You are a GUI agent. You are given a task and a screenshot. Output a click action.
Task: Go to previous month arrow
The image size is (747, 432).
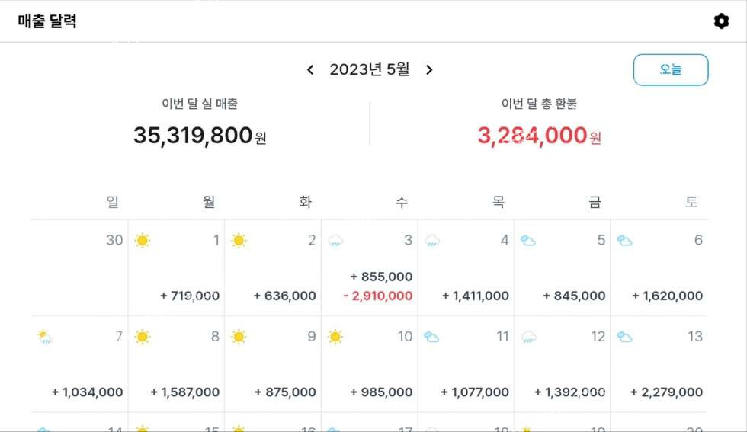(310, 70)
